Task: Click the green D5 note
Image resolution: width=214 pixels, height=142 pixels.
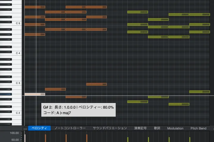Action: (x=158, y=20)
